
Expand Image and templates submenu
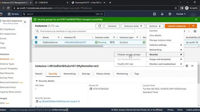click(x=165, y=59)
